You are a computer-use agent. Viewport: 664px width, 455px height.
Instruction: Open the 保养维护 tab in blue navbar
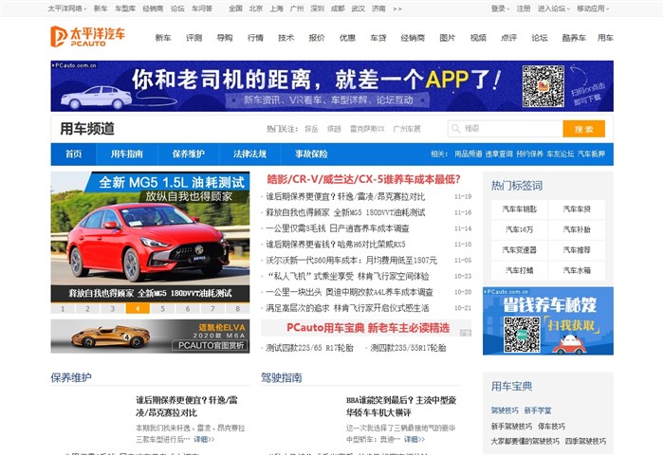[189, 155]
